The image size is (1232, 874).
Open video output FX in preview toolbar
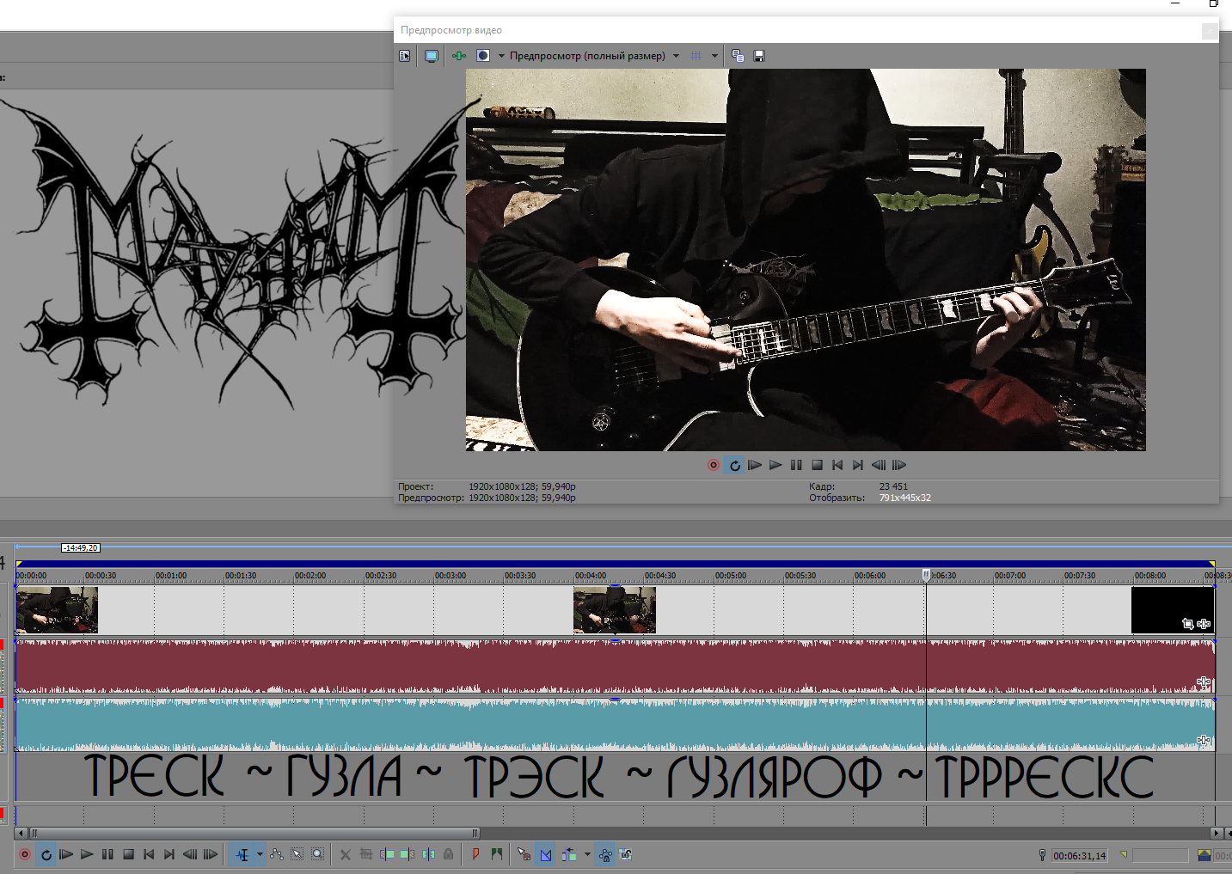pos(459,56)
